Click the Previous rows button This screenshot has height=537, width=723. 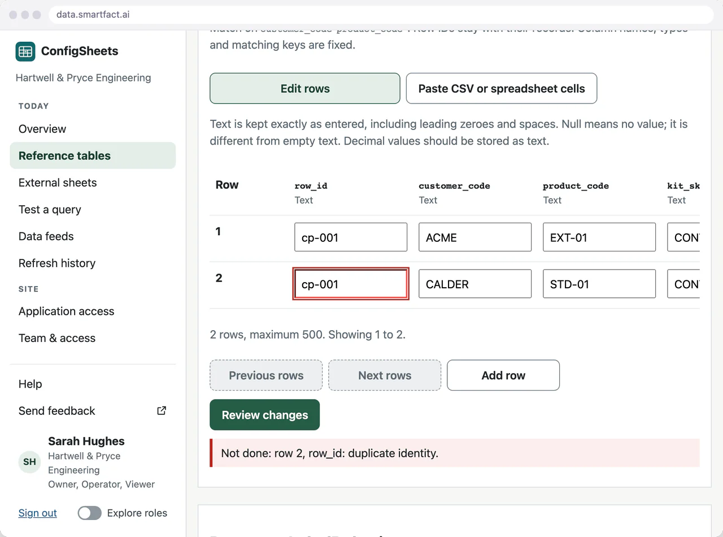(x=266, y=375)
